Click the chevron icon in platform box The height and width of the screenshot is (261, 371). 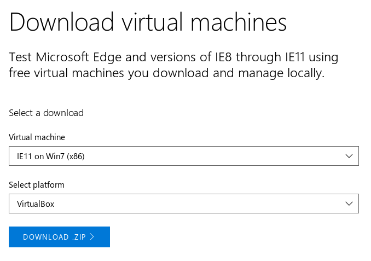coord(349,204)
